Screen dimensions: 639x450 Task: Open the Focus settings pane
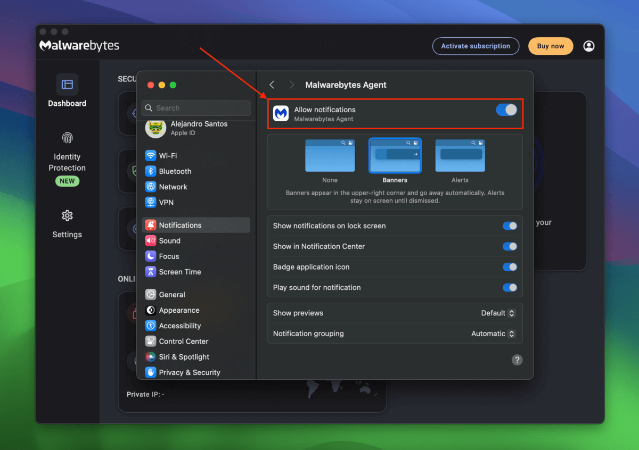(196, 256)
